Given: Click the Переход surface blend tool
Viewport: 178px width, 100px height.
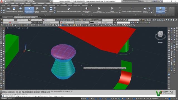Looking at the screenshot, I should pos(8,10).
